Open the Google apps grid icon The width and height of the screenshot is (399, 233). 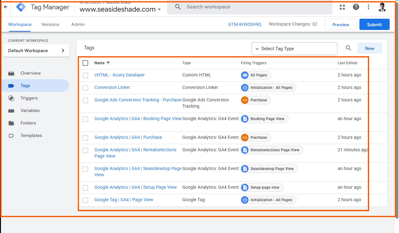(x=342, y=7)
